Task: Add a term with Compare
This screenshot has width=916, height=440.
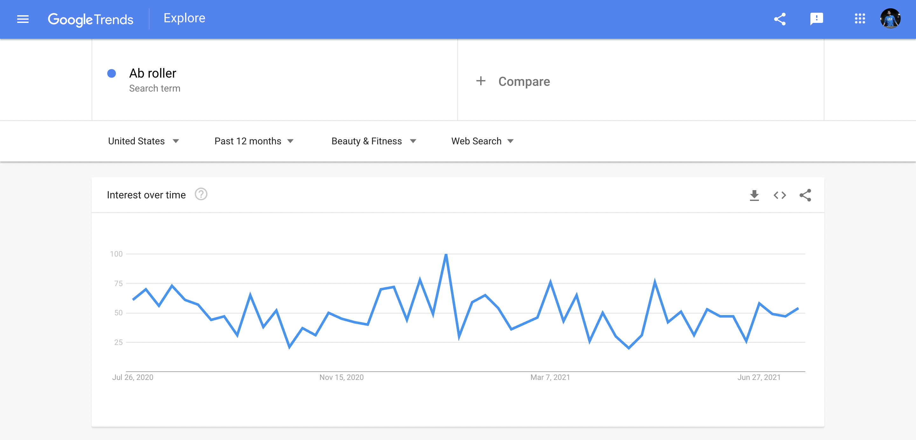Action: pos(524,81)
